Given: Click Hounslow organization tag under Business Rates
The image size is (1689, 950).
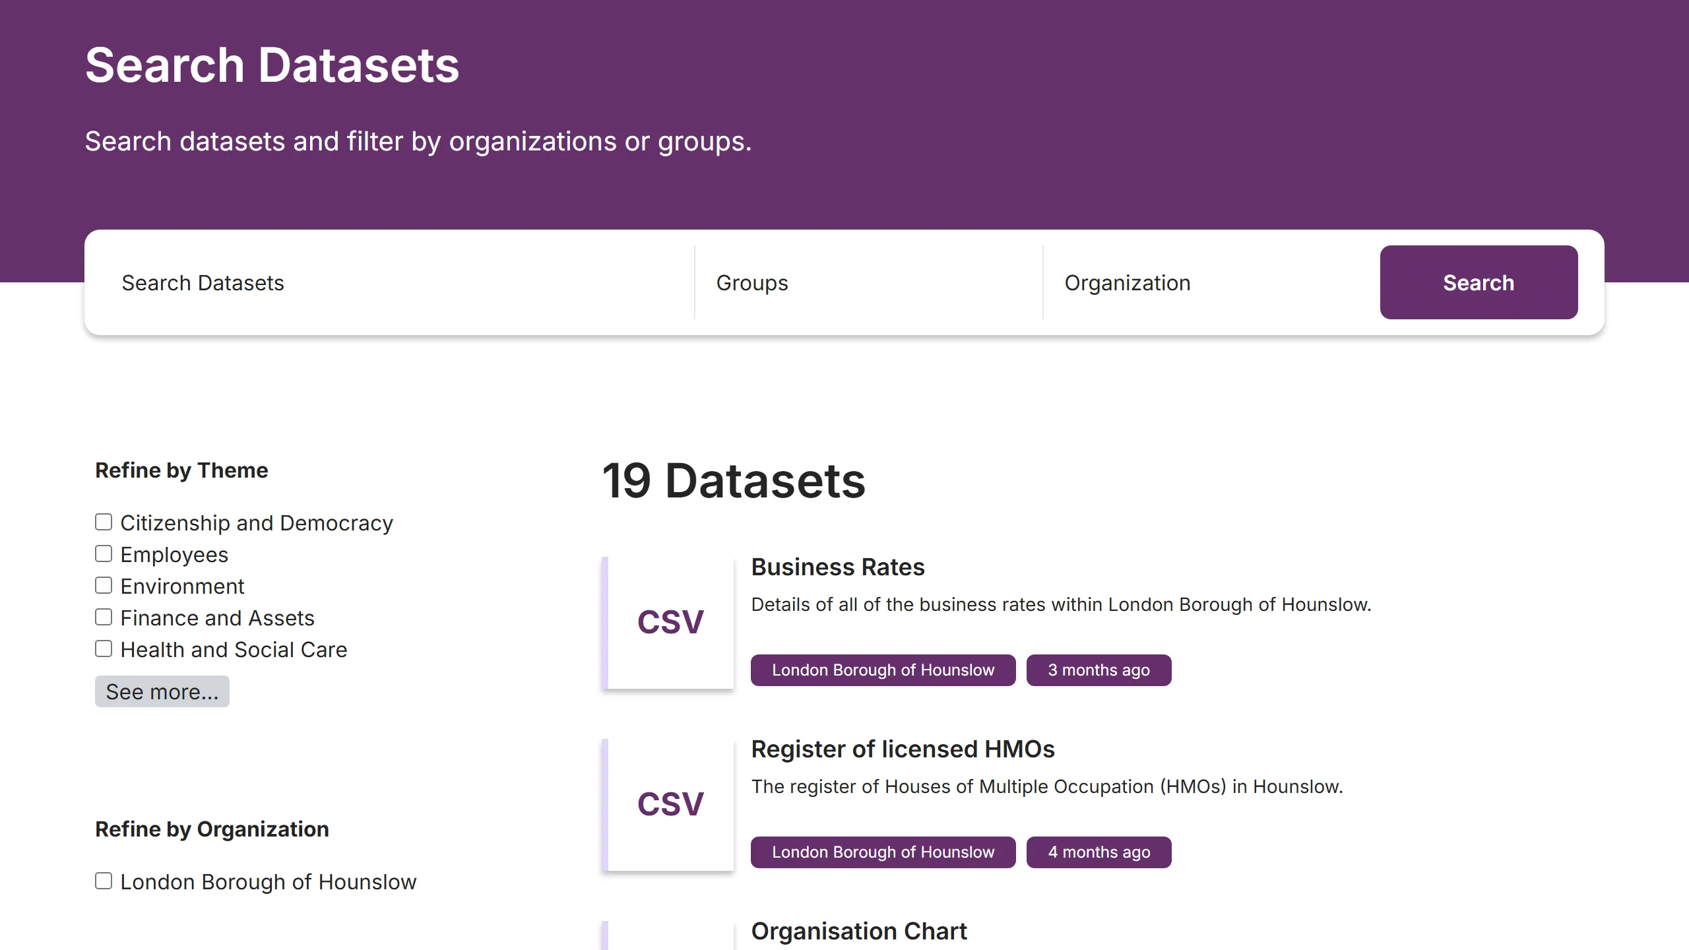Looking at the screenshot, I should pos(883,670).
